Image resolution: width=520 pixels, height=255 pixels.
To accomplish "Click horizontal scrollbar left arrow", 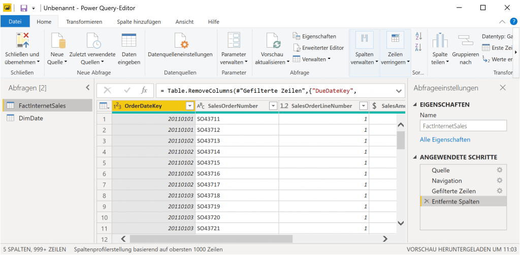I will point(123,239).
